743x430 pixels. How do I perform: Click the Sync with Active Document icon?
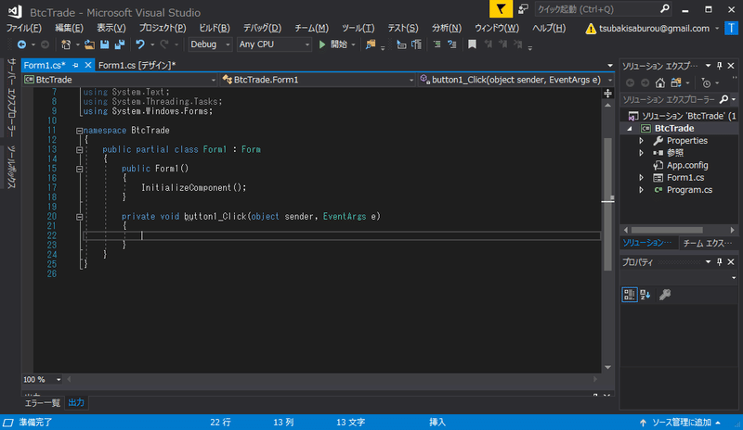(x=676, y=83)
